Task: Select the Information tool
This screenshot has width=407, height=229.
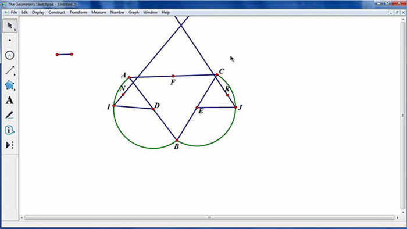Action: click(10, 130)
